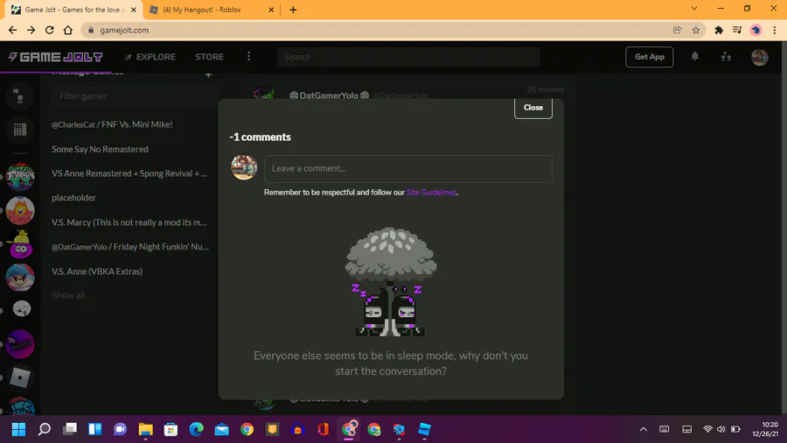Open Some Say No Remastered game

click(100, 149)
